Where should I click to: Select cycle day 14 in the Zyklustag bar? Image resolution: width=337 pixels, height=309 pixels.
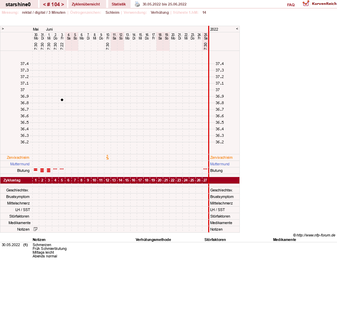pos(121,180)
